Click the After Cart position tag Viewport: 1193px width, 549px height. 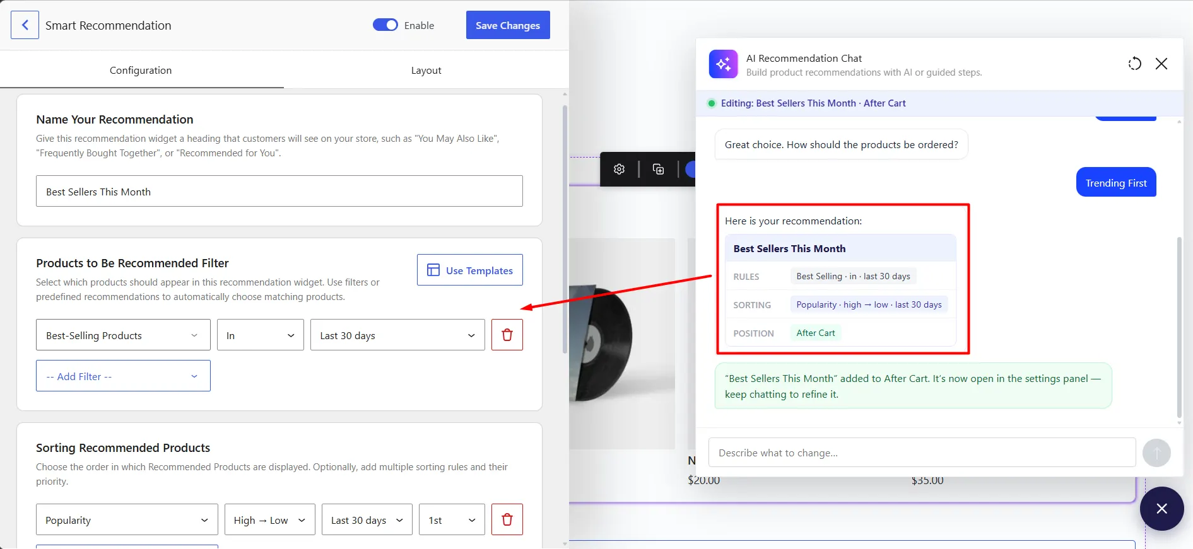point(816,333)
